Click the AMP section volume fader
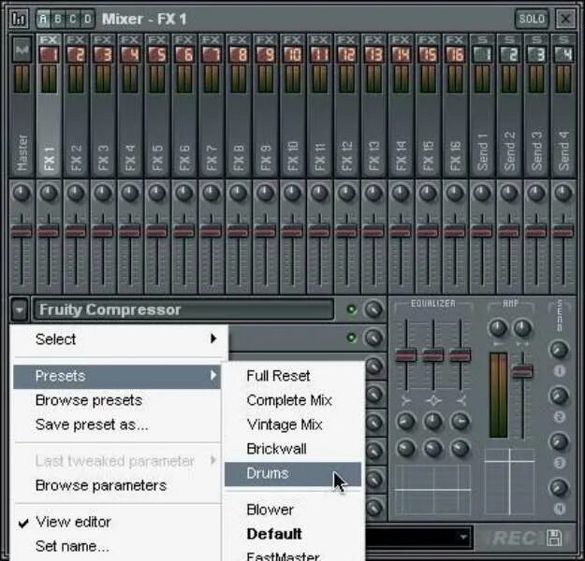 [x=522, y=371]
